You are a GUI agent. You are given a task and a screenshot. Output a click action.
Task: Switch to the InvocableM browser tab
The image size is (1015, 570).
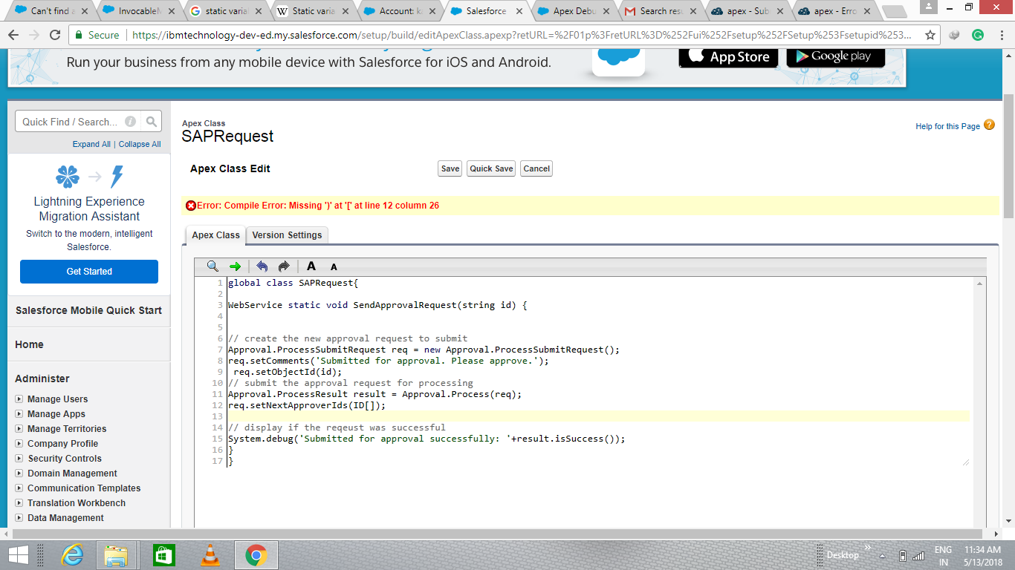(139, 11)
